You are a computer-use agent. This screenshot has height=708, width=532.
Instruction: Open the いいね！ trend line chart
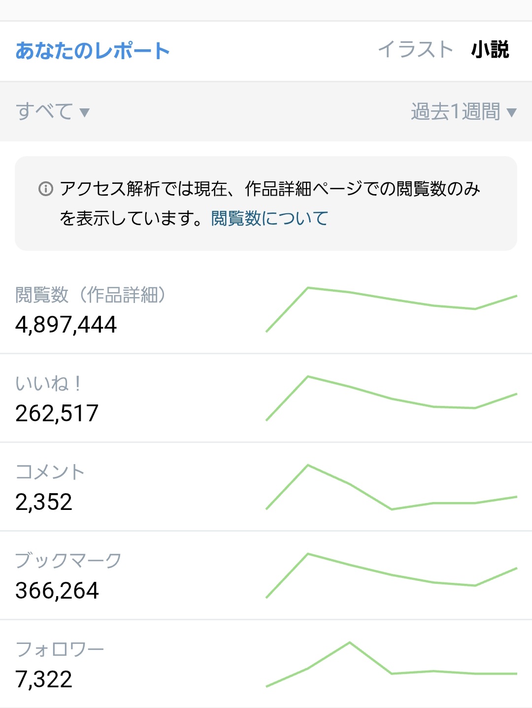tap(391, 398)
